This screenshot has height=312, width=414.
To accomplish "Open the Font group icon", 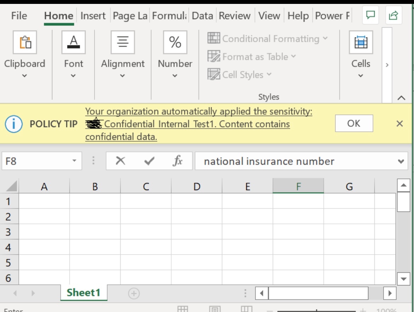I will click(x=73, y=42).
